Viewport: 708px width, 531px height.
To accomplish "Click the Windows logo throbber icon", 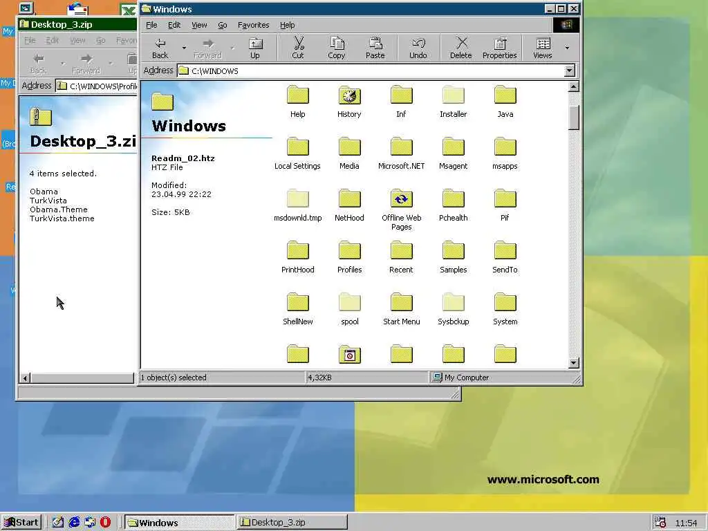I will [x=566, y=25].
